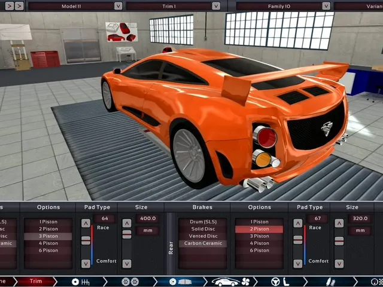Click the rear brake size value 320.0
The image size is (383, 287).
point(360,218)
